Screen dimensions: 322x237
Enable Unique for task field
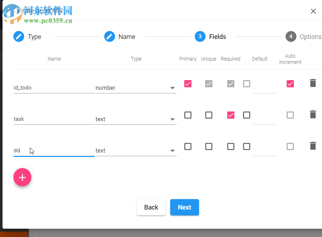click(x=209, y=115)
